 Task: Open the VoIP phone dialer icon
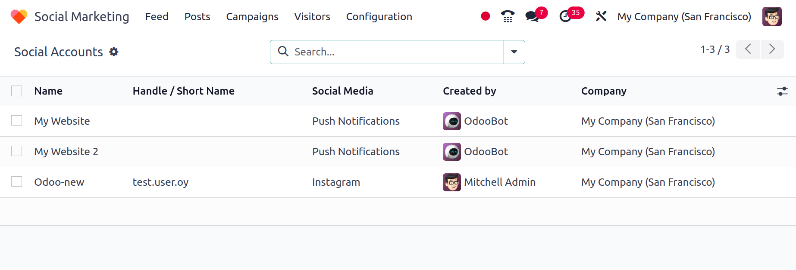pyautogui.click(x=508, y=16)
